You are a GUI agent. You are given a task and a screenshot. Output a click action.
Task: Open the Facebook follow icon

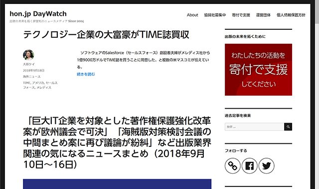249,166
